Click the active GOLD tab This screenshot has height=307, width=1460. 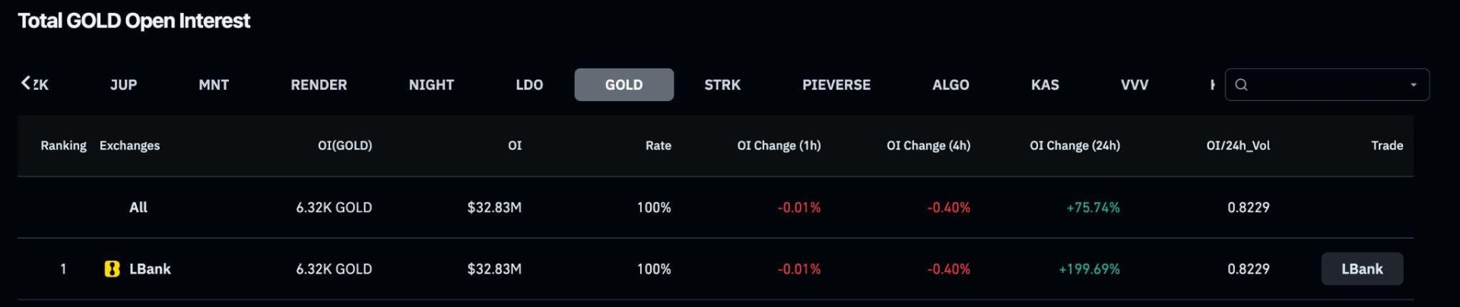pos(624,85)
